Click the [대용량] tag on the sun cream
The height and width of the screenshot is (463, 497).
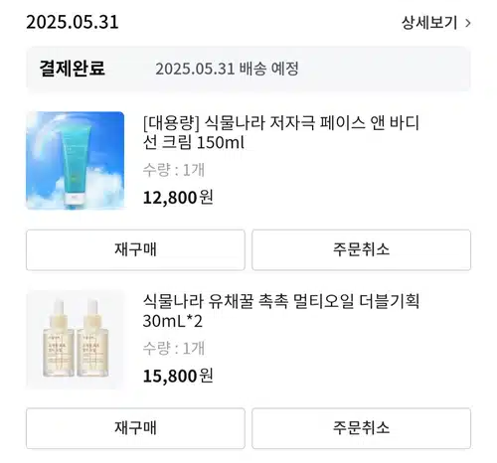click(171, 123)
